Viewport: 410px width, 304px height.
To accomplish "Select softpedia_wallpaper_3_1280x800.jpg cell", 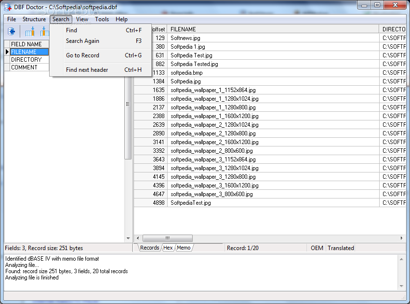I will (273, 177).
